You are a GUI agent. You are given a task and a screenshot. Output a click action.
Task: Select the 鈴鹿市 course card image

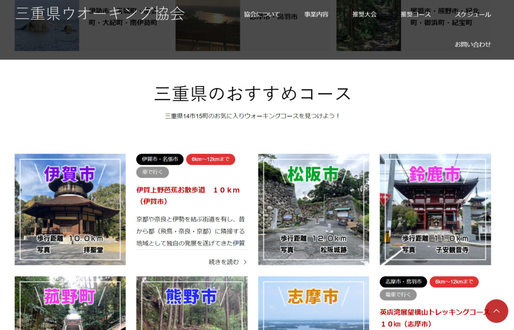(435, 209)
